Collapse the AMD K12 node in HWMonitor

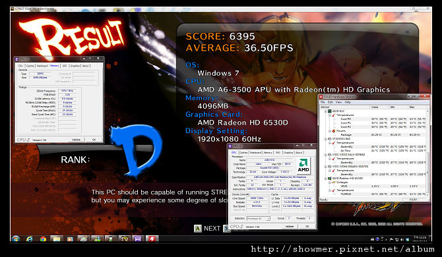click(x=326, y=111)
